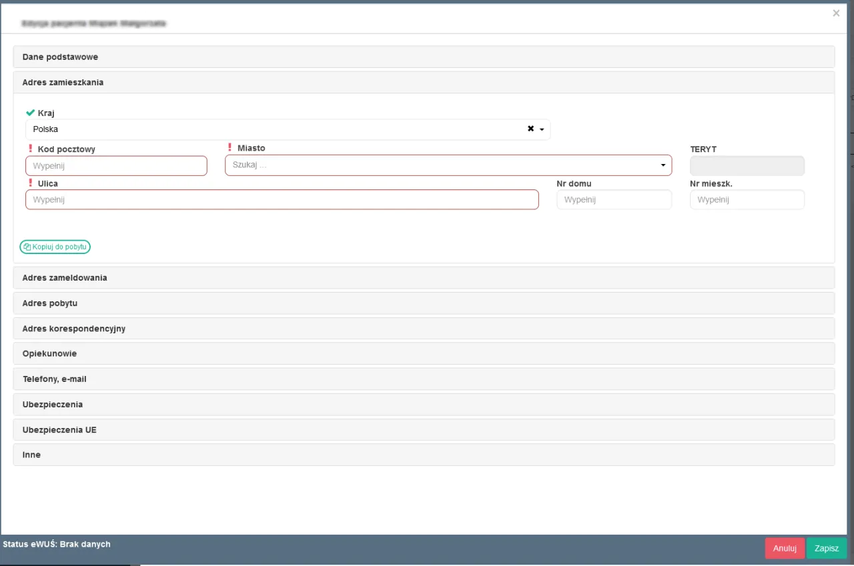
Task: Save the form with Zapisz
Action: coord(826,548)
